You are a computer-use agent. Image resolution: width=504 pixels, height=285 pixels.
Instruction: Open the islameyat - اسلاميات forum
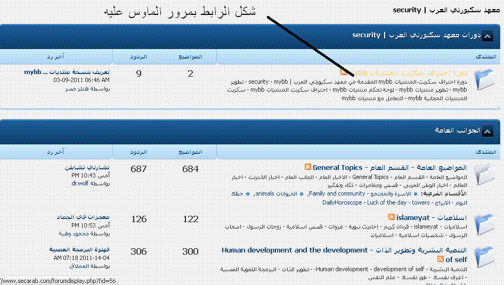(x=432, y=218)
